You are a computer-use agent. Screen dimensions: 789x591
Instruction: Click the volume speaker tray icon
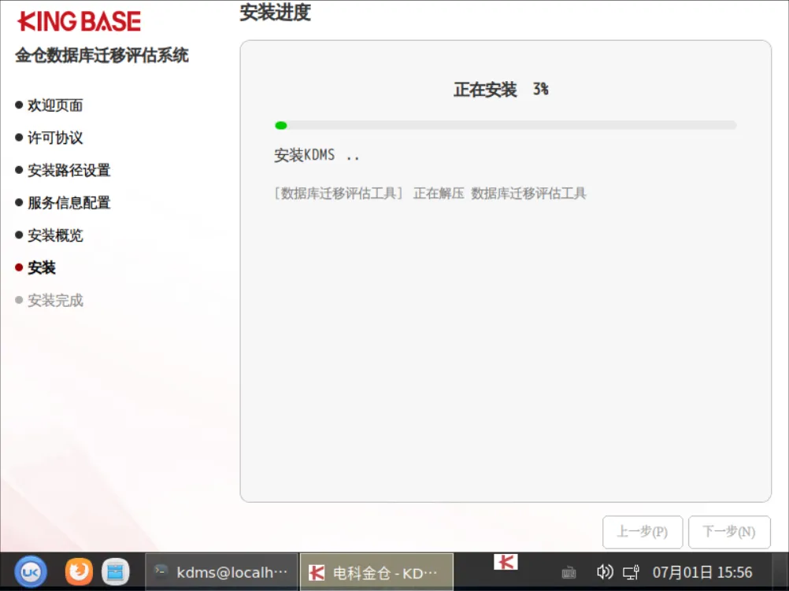(x=604, y=572)
